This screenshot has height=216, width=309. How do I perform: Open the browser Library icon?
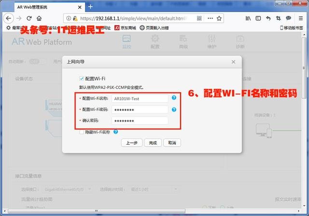click(248, 18)
